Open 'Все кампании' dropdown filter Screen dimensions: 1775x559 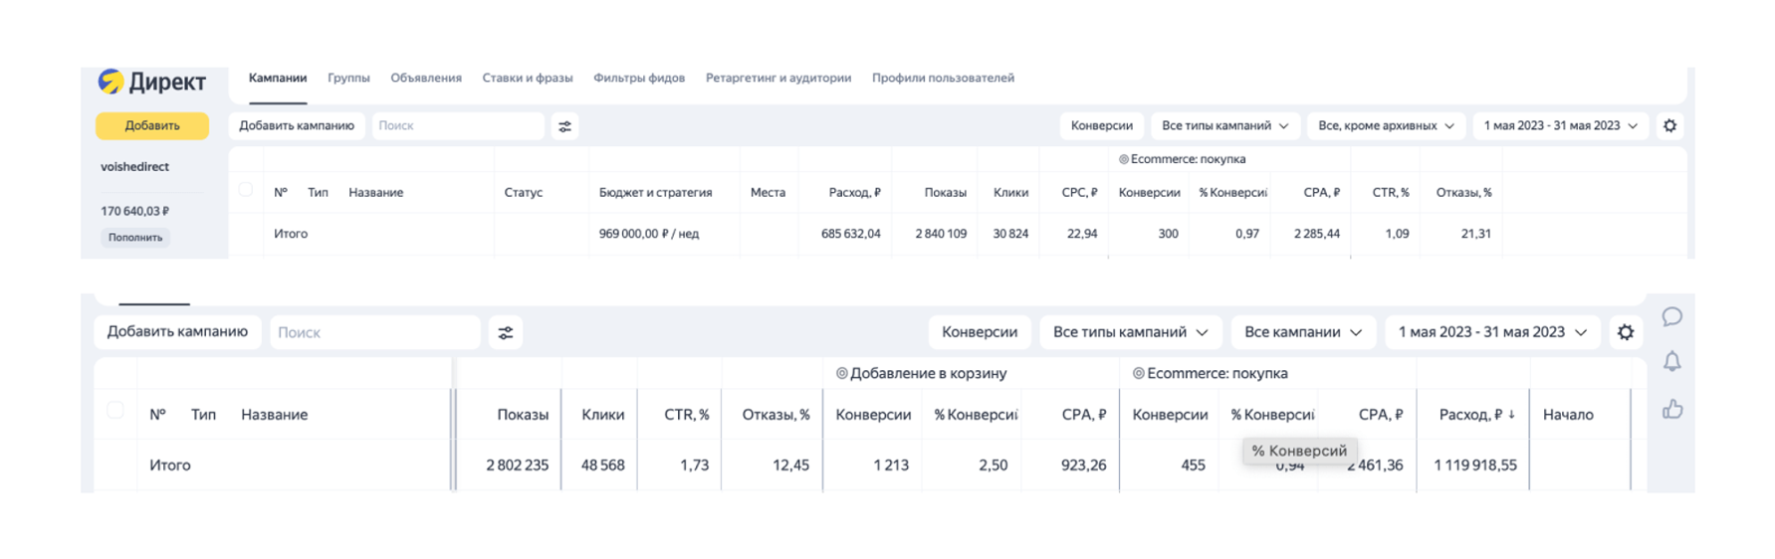pyautogui.click(x=1302, y=332)
